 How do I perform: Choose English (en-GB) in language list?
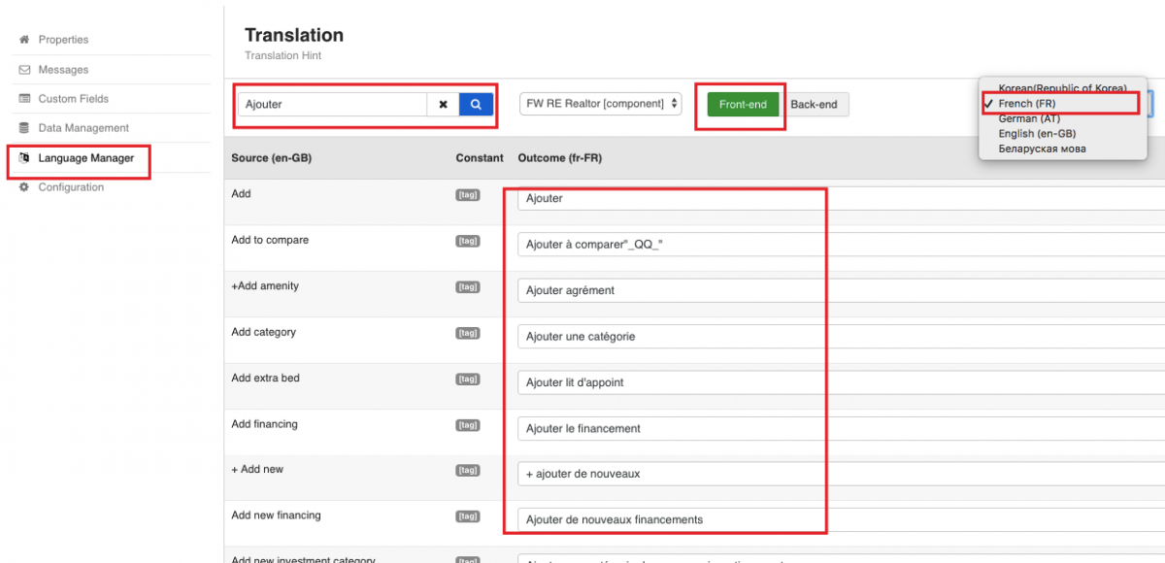tap(1037, 133)
